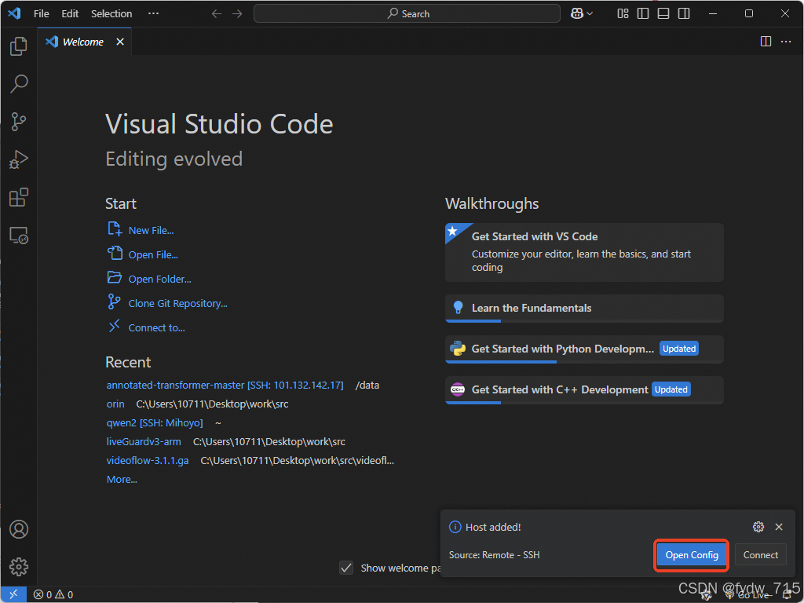The image size is (804, 603).
Task: Click the Open Folder icon under Start
Action: pos(115,277)
